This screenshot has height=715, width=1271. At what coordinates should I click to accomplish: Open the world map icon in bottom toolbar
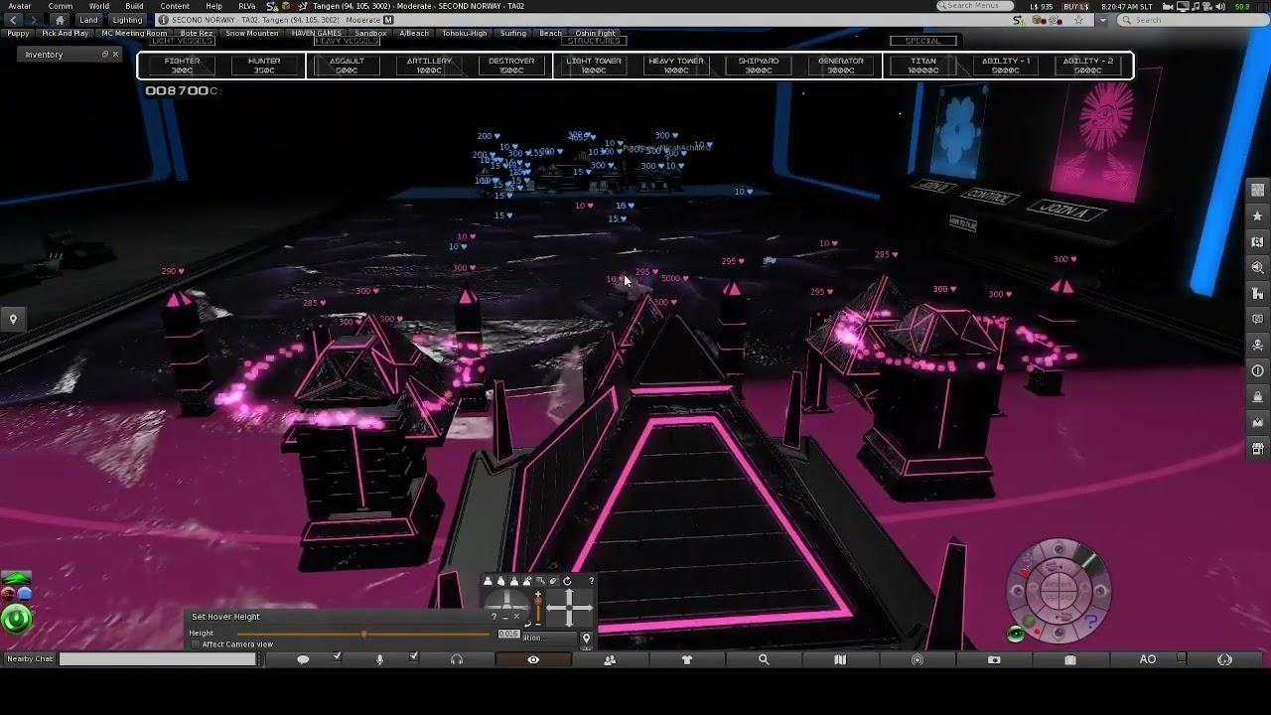point(840,659)
